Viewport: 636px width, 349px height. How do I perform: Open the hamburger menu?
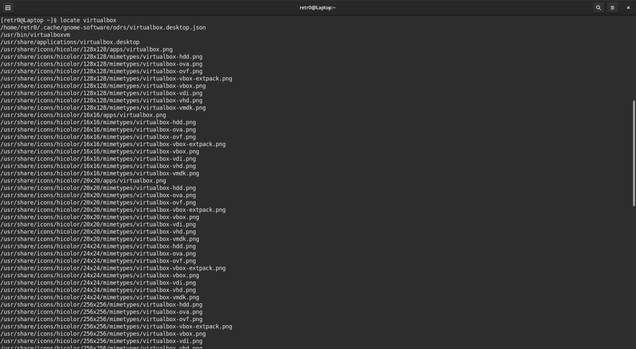[x=613, y=7]
